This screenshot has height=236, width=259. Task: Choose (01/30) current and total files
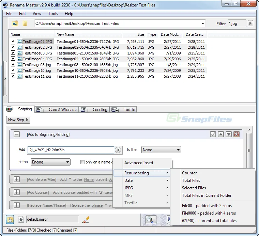[x=213, y=221]
